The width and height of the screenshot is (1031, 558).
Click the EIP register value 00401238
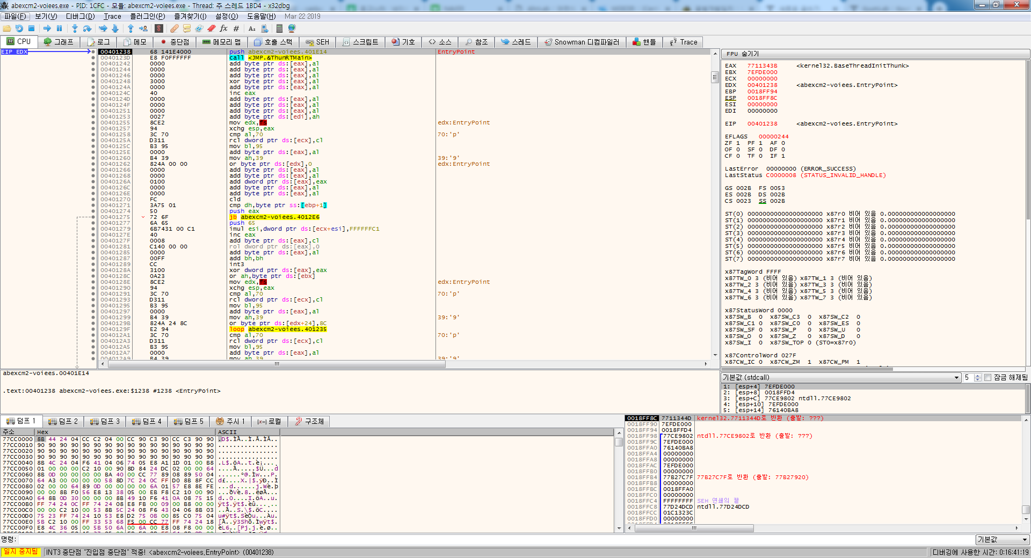click(762, 123)
